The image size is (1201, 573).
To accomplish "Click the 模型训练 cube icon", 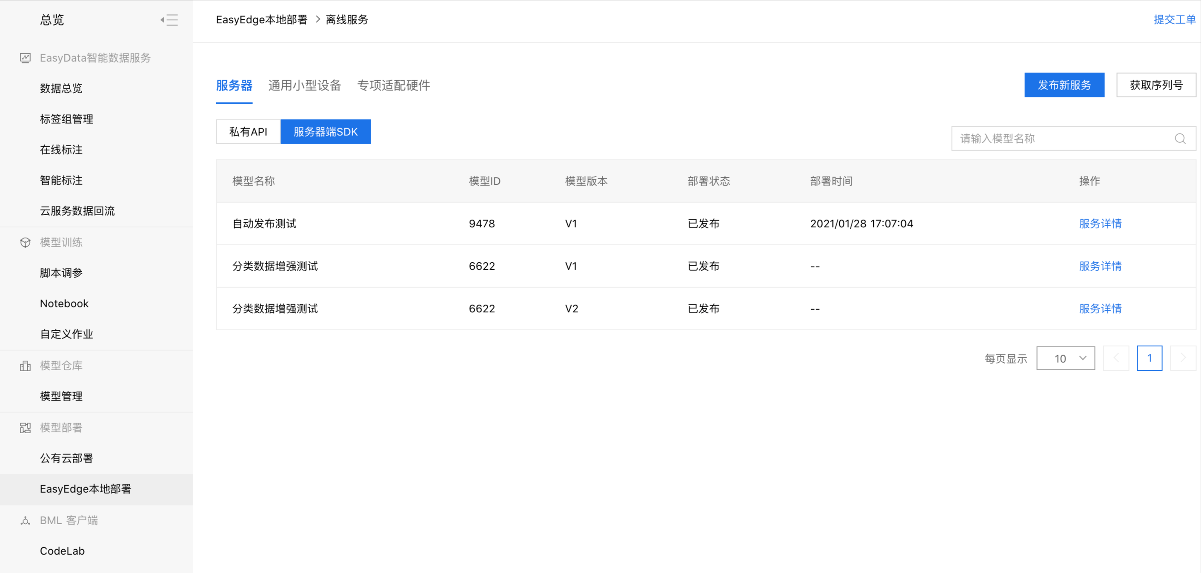I will pos(25,242).
